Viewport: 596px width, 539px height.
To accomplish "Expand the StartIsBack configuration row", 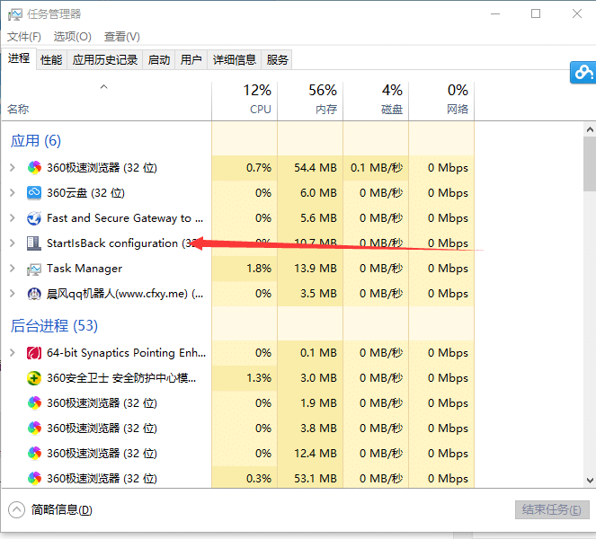I will click(13, 243).
